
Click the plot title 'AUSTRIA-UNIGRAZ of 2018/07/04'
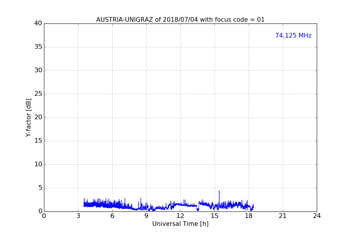pyautogui.click(x=147, y=20)
